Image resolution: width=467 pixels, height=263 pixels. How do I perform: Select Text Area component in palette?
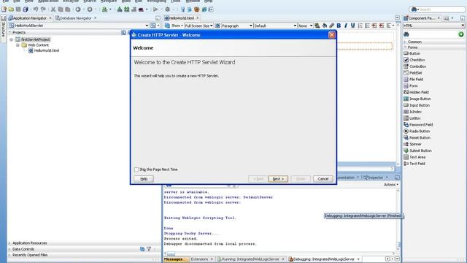point(414,157)
